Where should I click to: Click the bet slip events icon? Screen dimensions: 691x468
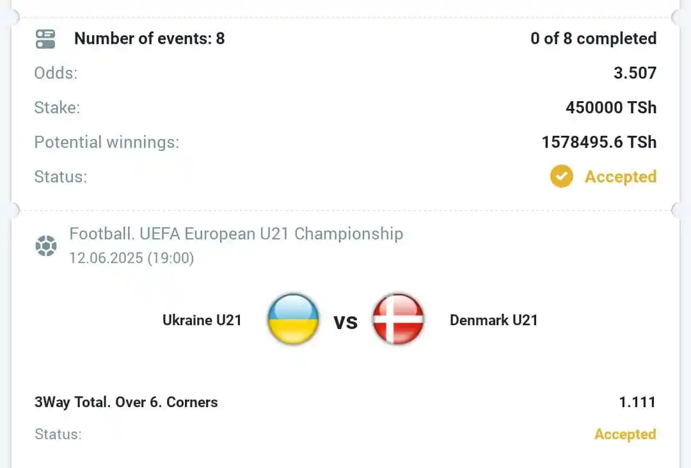45,39
